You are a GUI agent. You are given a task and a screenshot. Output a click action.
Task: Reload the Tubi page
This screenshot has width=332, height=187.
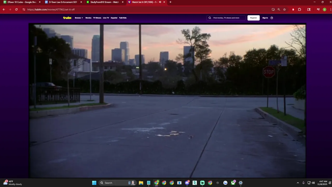pos(16,9)
